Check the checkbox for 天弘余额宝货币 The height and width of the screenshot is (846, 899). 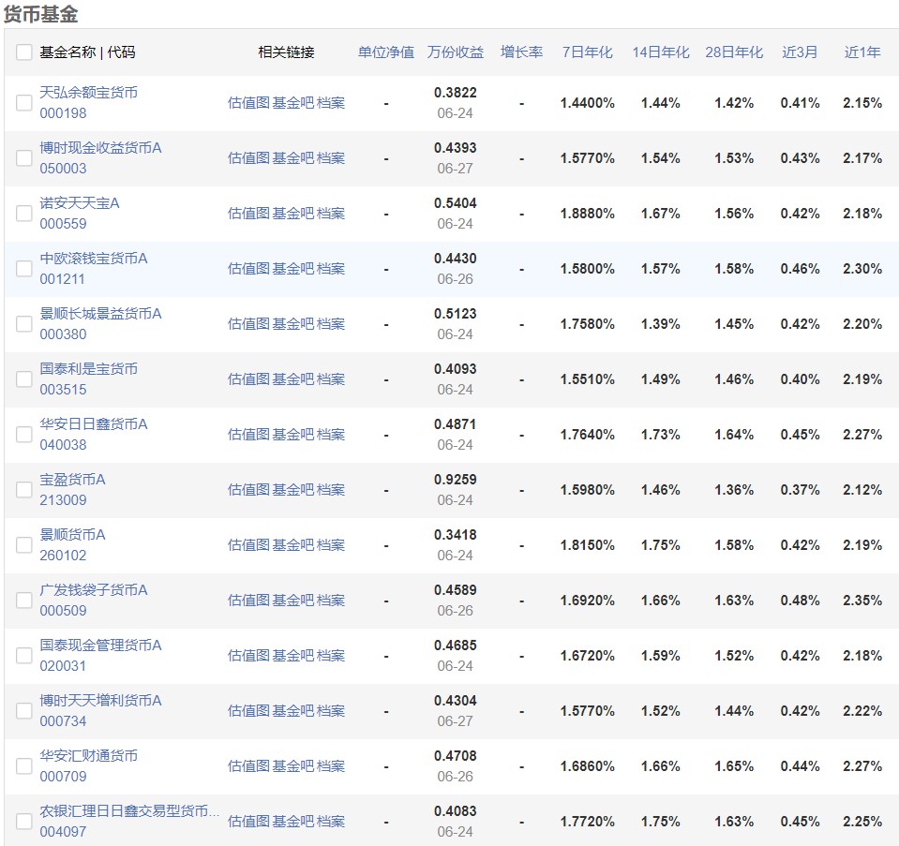(23, 103)
